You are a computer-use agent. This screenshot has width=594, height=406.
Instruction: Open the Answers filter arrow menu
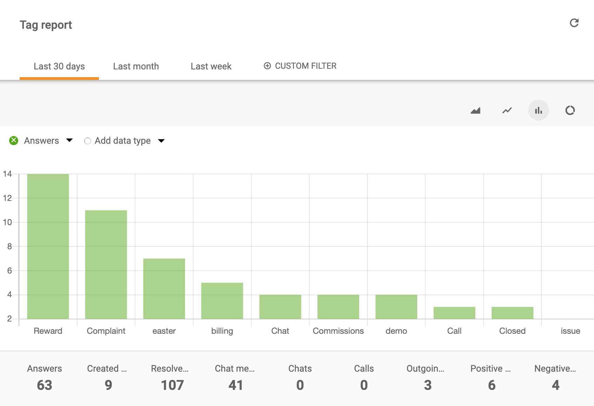[x=69, y=141]
